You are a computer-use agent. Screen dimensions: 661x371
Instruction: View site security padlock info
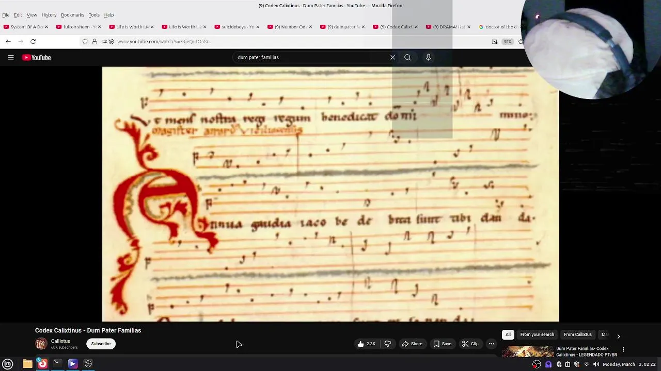point(95,41)
